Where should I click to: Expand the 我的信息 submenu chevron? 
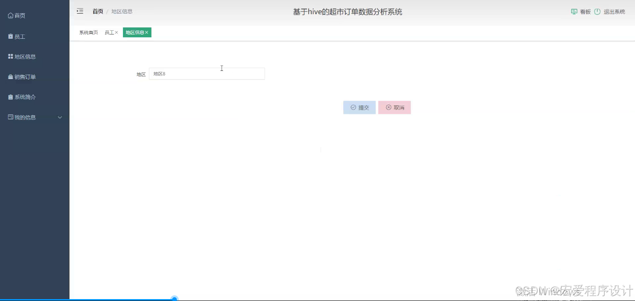[60, 117]
